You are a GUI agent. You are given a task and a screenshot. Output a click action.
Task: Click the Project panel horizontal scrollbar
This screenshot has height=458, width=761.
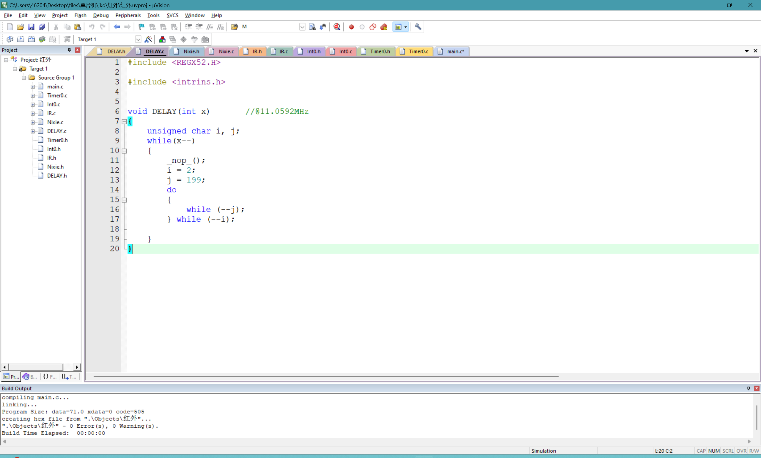pyautogui.click(x=36, y=367)
